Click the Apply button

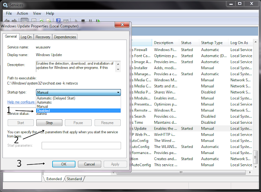(x=115, y=164)
